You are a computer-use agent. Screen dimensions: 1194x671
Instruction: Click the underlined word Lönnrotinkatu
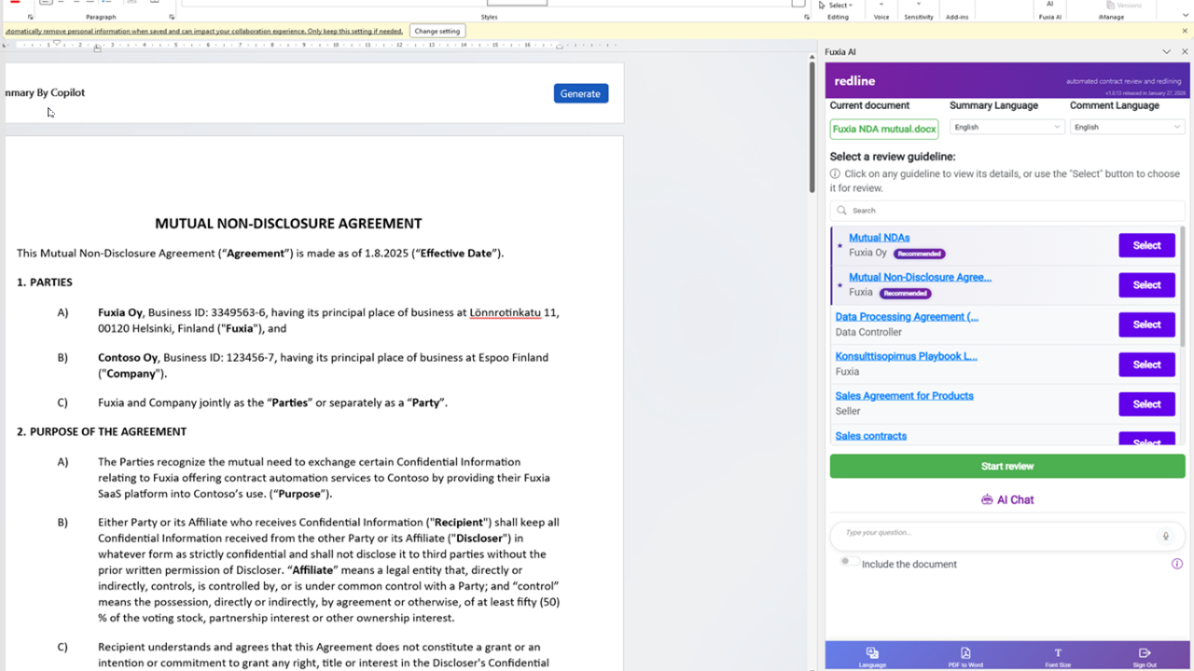[505, 313]
